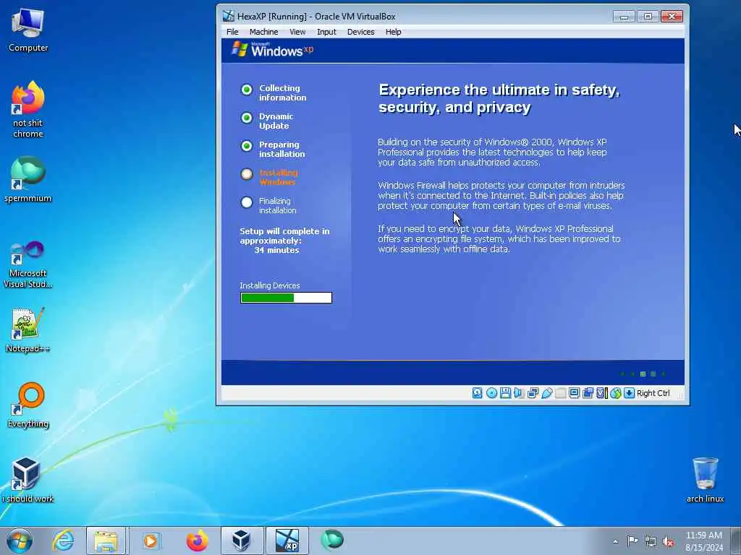Screen dimensions: 741x555
Task: Launch Firefox from the taskbar
Action: click(x=197, y=541)
